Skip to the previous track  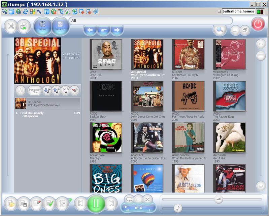click(80, 203)
